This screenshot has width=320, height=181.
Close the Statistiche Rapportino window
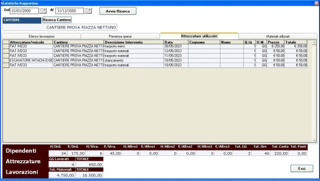tap(317, 3)
